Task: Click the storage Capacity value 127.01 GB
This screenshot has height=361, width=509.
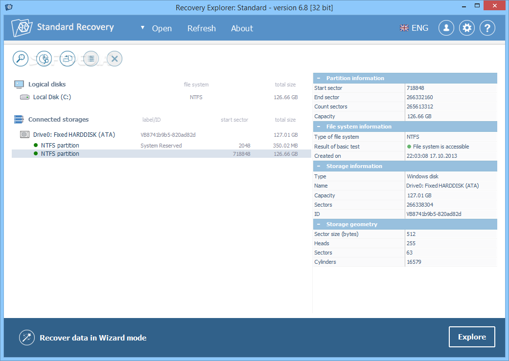Action: [419, 195]
